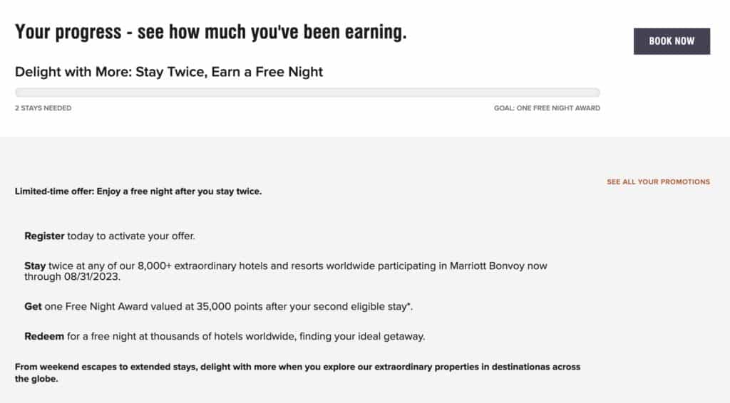
Task: Click the "Your progress" heading
Action: pyautogui.click(x=211, y=32)
